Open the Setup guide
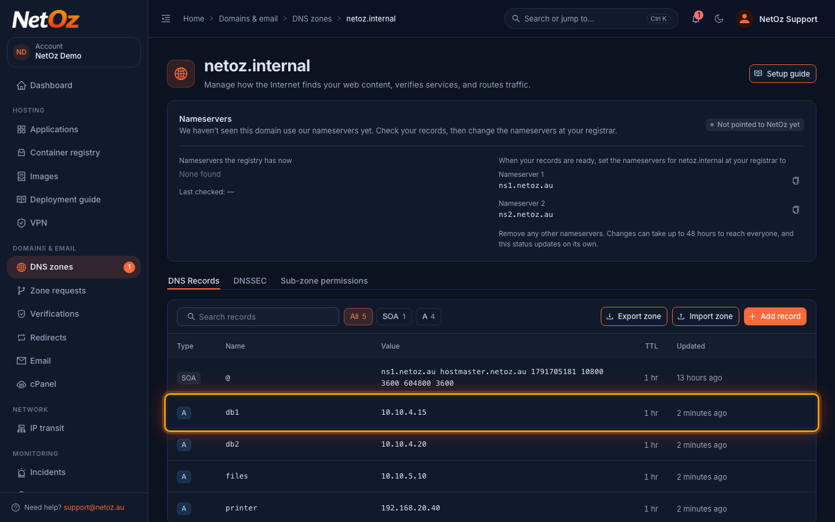 [783, 74]
